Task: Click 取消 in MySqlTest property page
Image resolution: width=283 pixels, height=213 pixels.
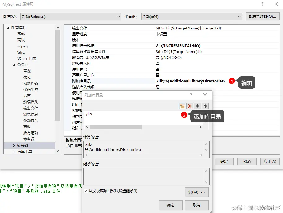Action: 247,161
